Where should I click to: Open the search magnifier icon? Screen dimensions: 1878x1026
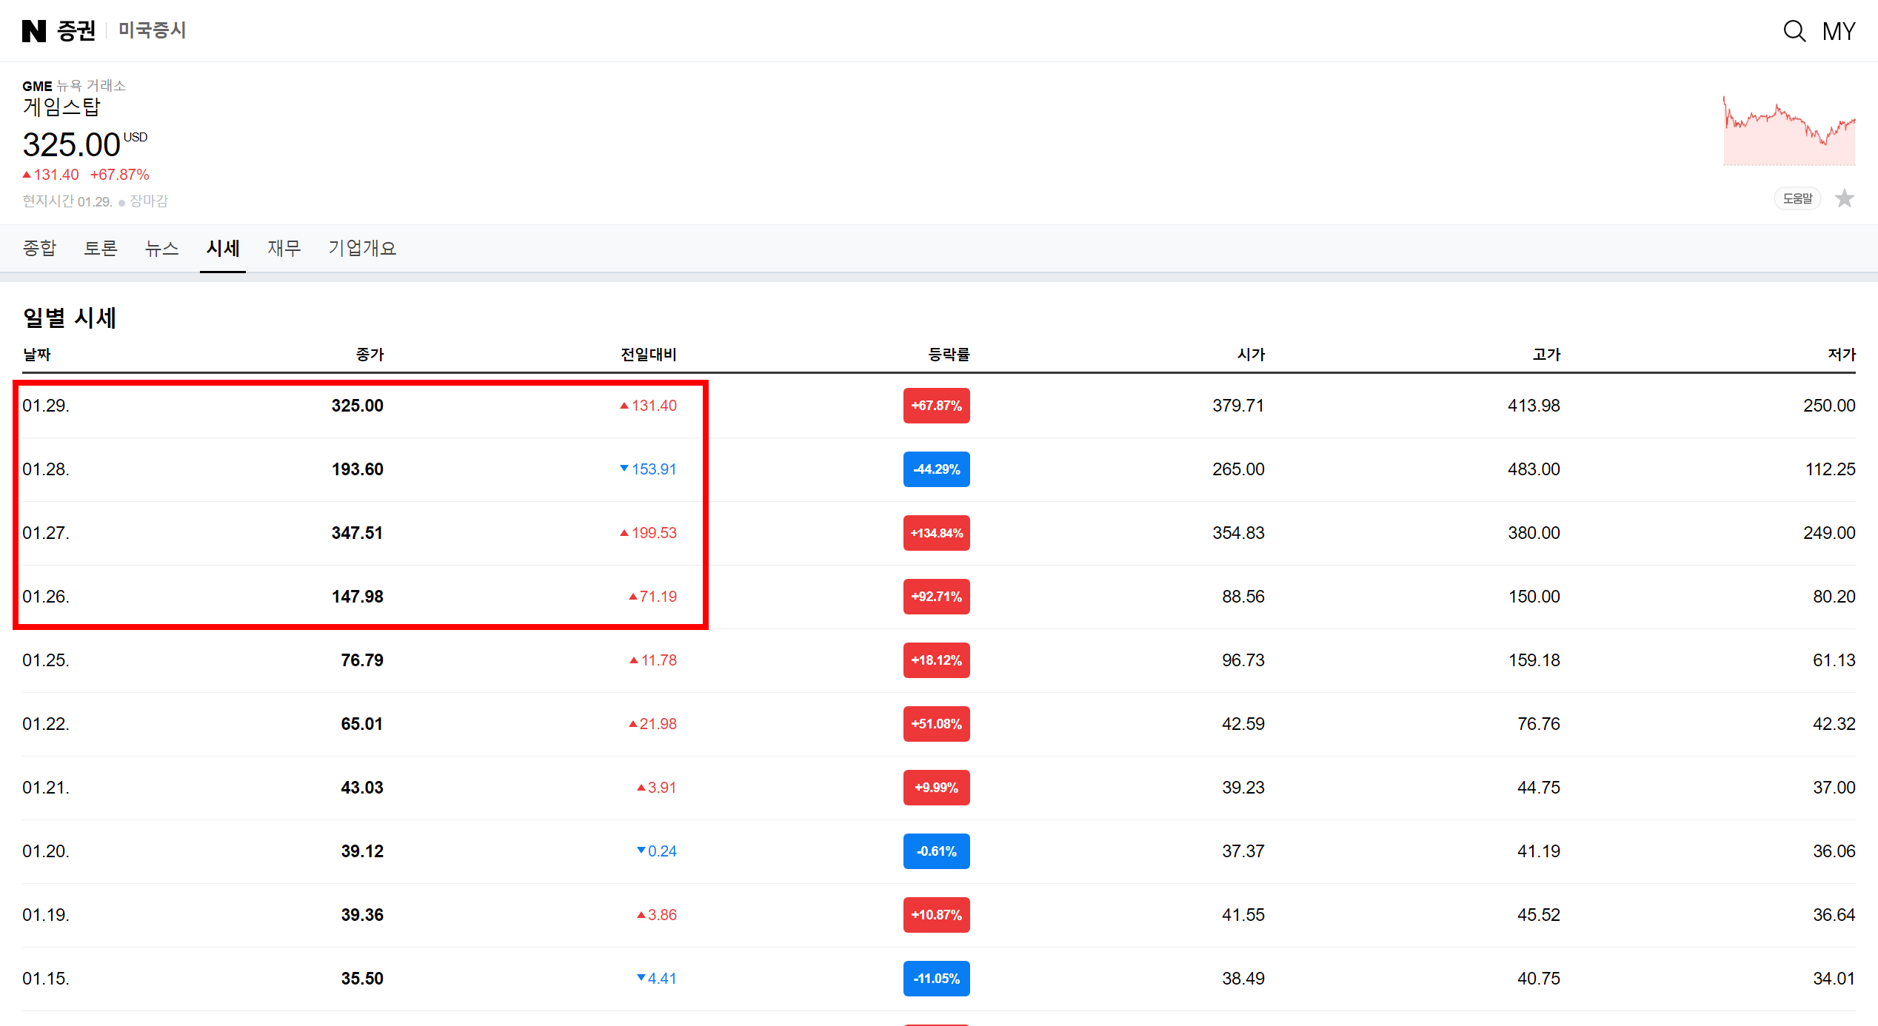(x=1794, y=31)
